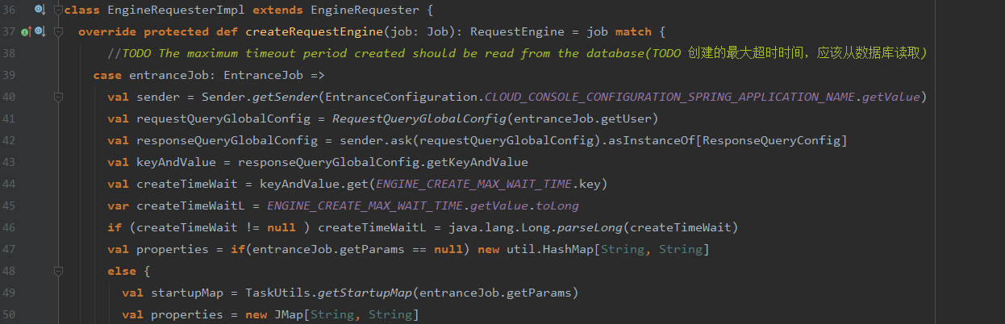Click the blue implementation marker icon on line 37
This screenshot has width=1005, height=324.
(39, 32)
